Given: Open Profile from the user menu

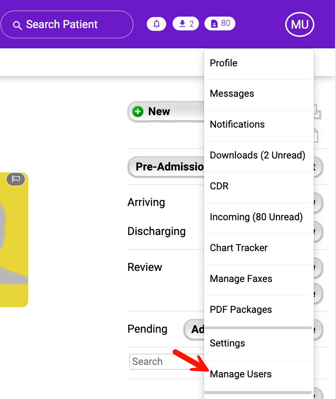Looking at the screenshot, I should pyautogui.click(x=223, y=63).
